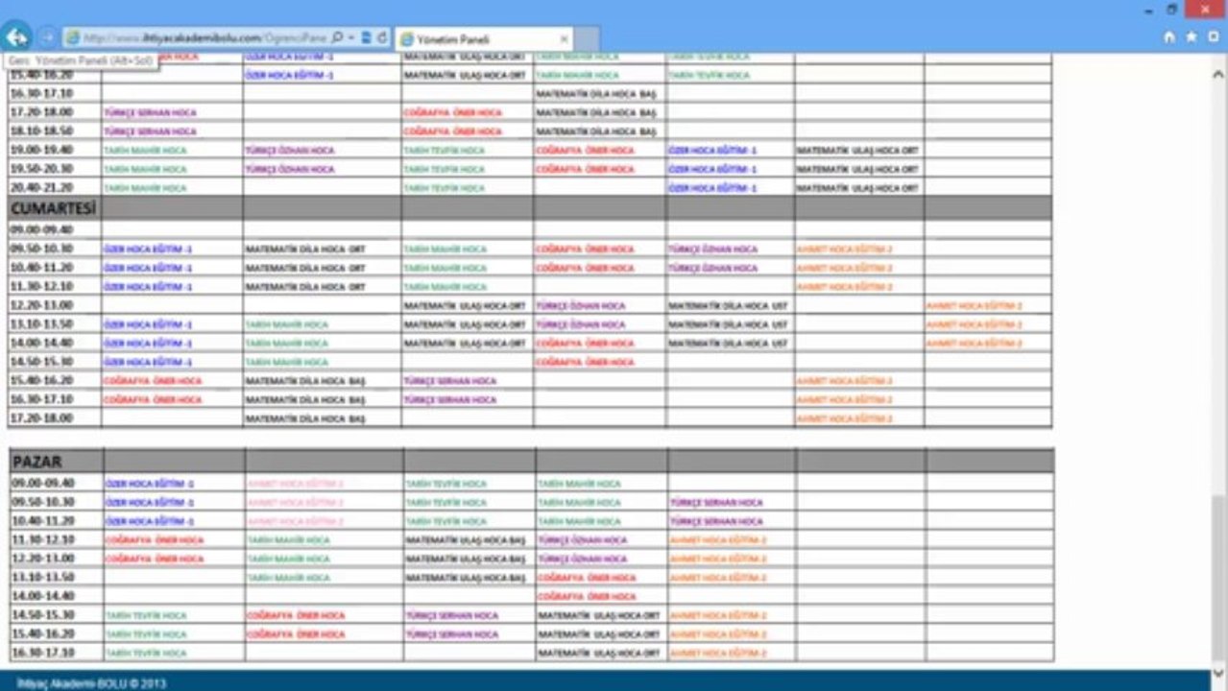Click ÖZER HOCA EĞİTİM-1 in CUMARTESİ 09.50-10.30 row
Viewport: 1228px width, 691px height.
tap(149, 250)
